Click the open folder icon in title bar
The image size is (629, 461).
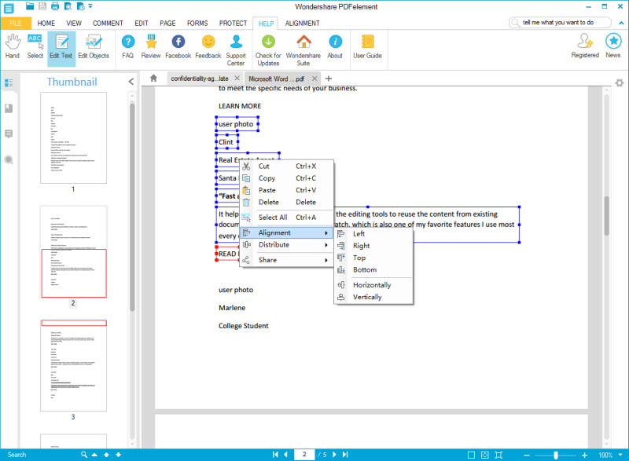click(30, 6)
